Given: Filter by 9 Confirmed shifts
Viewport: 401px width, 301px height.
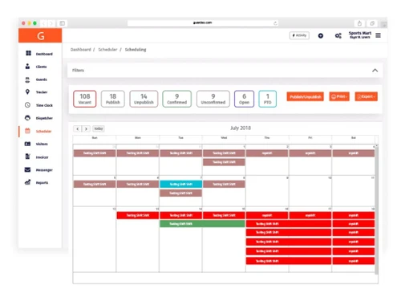Looking at the screenshot, I should pyautogui.click(x=176, y=99).
